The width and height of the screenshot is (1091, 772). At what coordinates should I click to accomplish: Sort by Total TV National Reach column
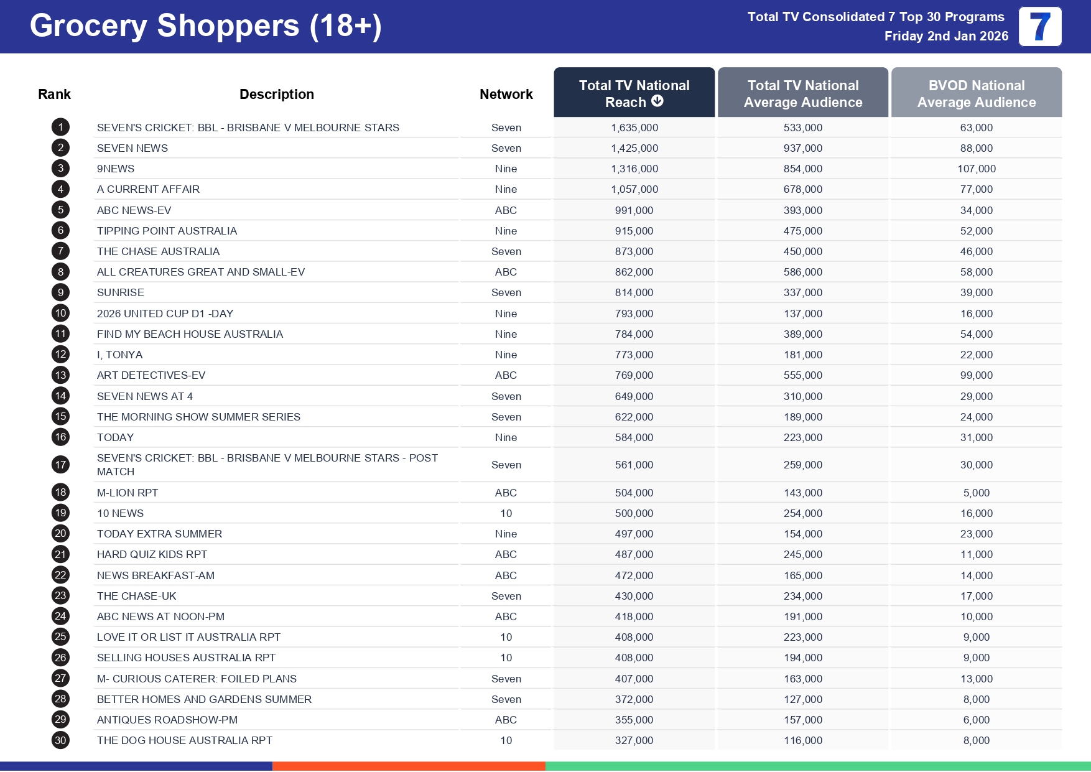pyautogui.click(x=633, y=93)
